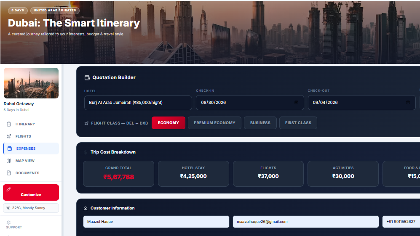Click the Customer Information person icon
The width and height of the screenshot is (420, 236).
[86, 208]
